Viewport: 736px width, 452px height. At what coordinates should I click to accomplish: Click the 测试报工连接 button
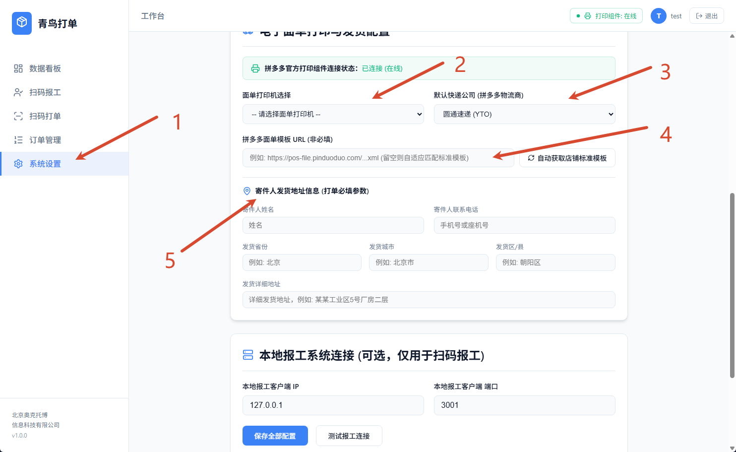349,436
